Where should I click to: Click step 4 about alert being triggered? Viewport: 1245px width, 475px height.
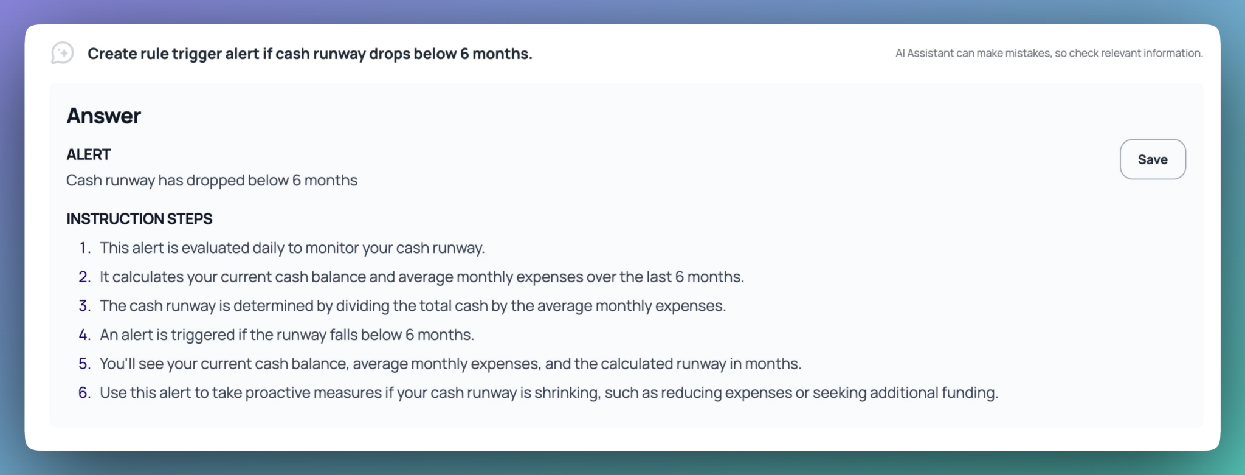point(287,335)
